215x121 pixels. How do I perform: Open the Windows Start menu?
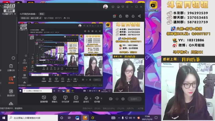4,118
